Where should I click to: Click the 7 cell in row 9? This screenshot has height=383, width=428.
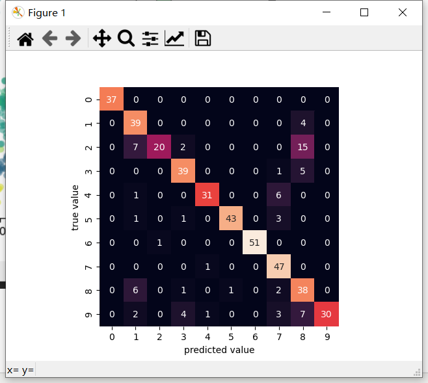[302, 314]
